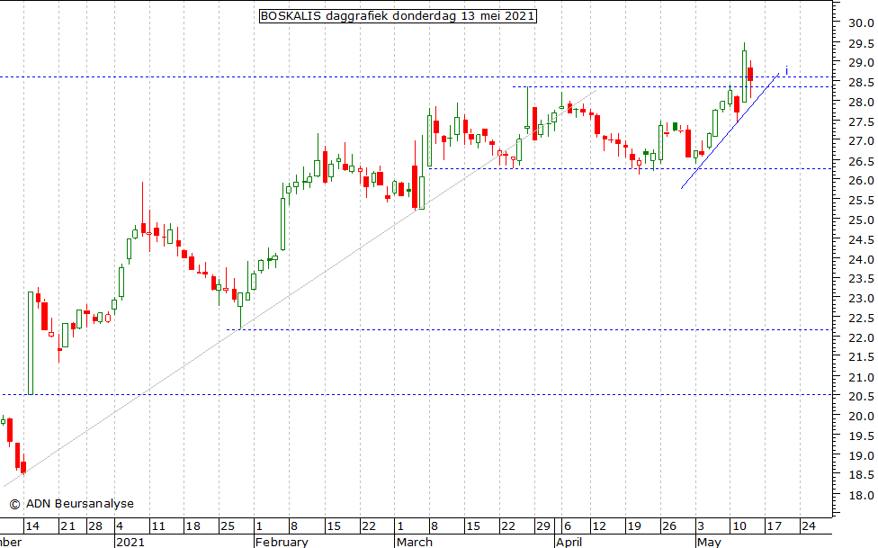Click the 25.5 price axis label

click(861, 201)
